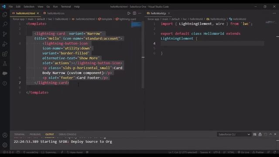279x157 pixels.
Task: Open the Explorer view in activity bar
Action: 5,14
